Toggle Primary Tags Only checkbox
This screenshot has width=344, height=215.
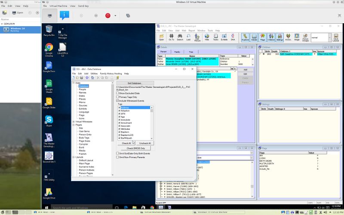(118, 97)
